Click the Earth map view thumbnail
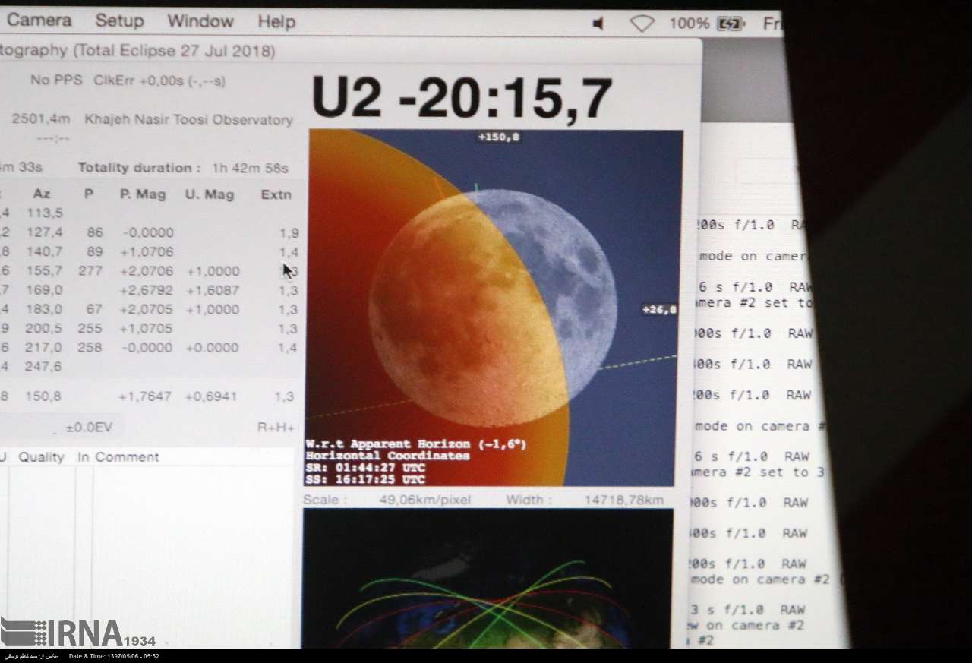The width and height of the screenshot is (972, 663). click(x=488, y=579)
